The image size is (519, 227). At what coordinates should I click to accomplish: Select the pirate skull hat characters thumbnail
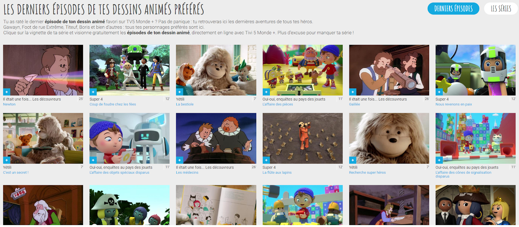pyautogui.click(x=130, y=205)
